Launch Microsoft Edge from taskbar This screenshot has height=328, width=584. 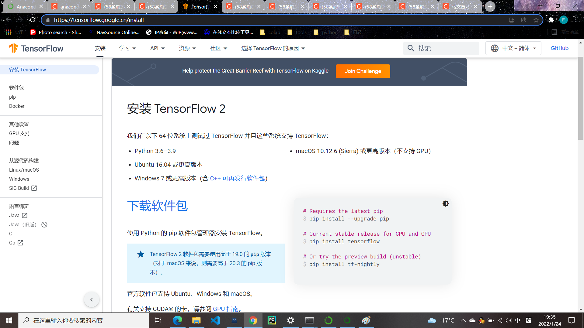coord(177,320)
